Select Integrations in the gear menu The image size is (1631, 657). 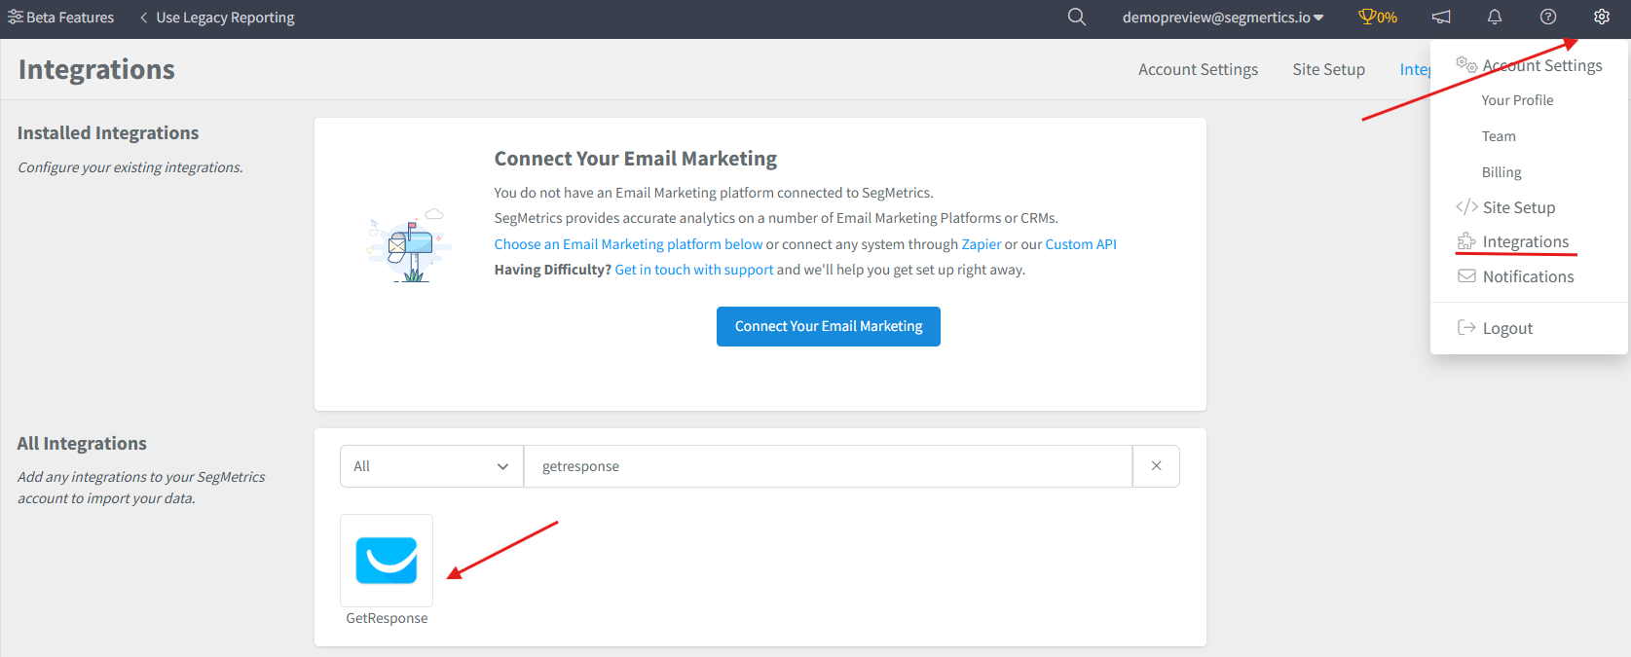coord(1513,241)
